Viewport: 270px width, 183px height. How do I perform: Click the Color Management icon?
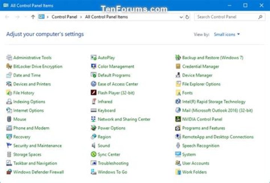click(93, 66)
